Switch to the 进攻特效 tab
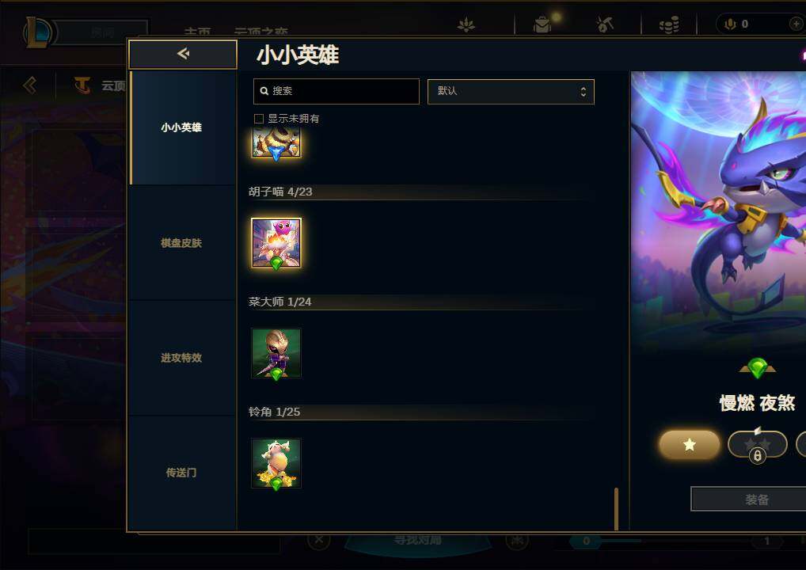 click(x=181, y=358)
